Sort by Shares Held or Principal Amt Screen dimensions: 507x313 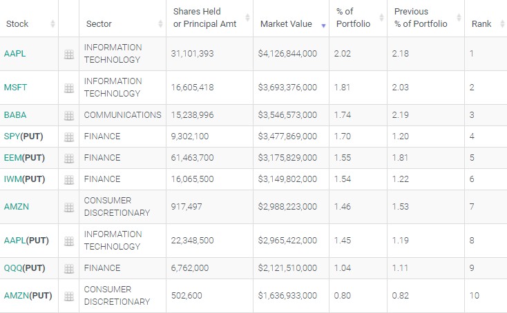coord(205,18)
